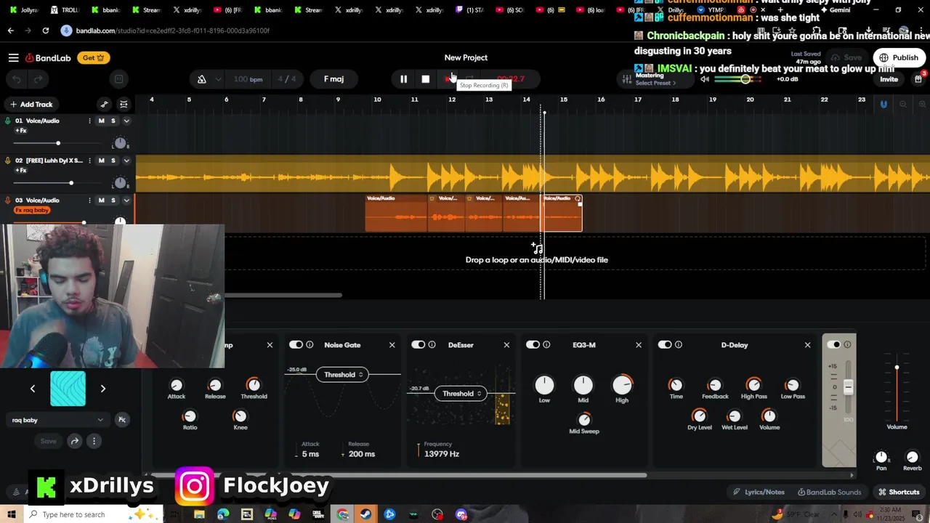Open Noise Gate Threshold selector
The image size is (930, 523).
342,375
